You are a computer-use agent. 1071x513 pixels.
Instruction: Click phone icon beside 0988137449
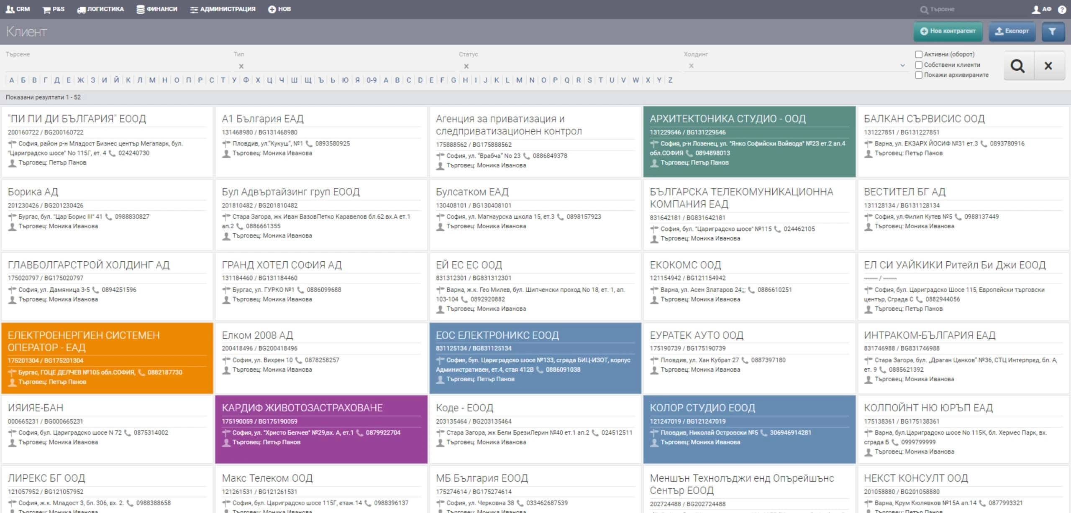point(958,217)
